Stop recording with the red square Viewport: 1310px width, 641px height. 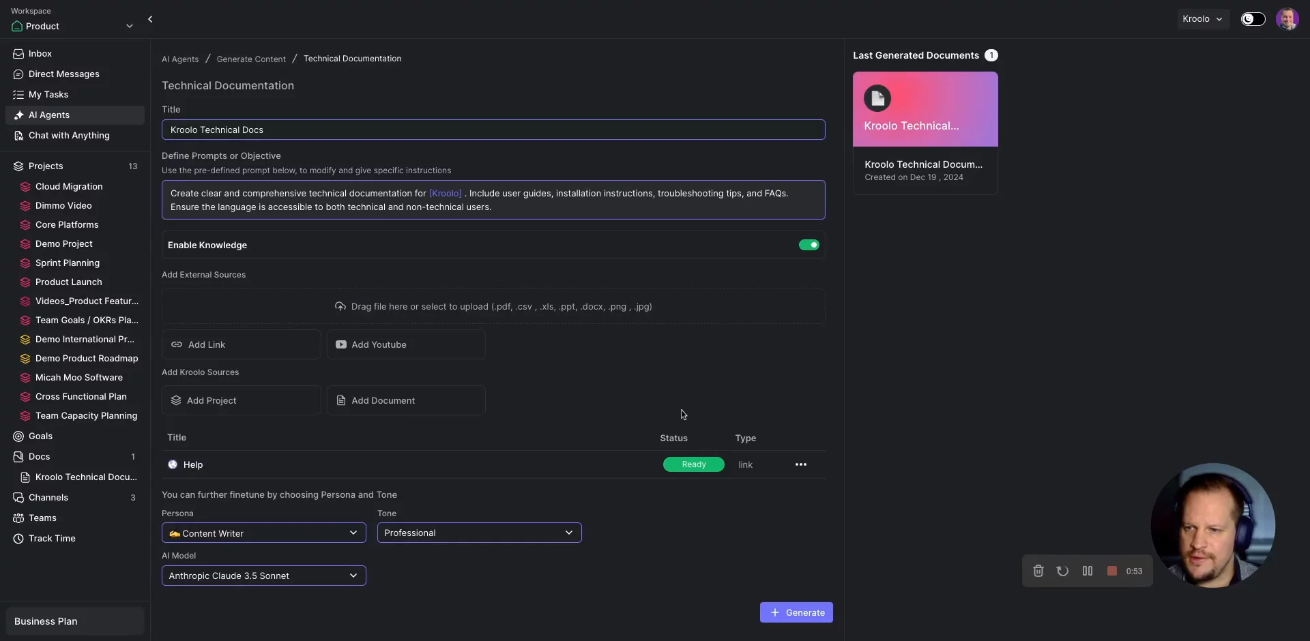pyautogui.click(x=1111, y=571)
